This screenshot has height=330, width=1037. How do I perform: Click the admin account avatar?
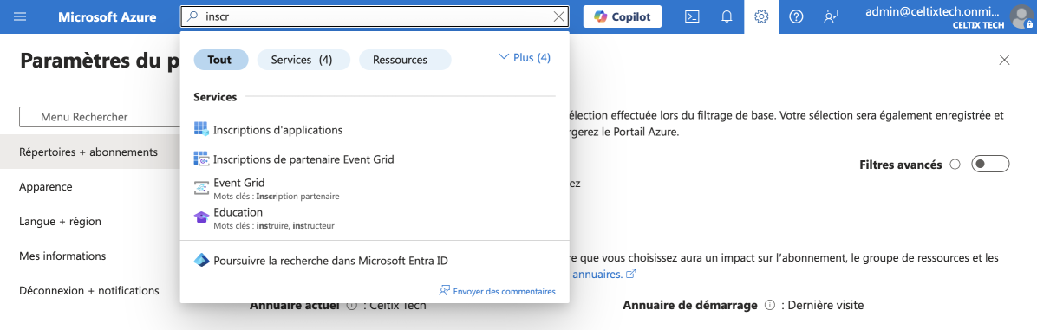(1021, 16)
